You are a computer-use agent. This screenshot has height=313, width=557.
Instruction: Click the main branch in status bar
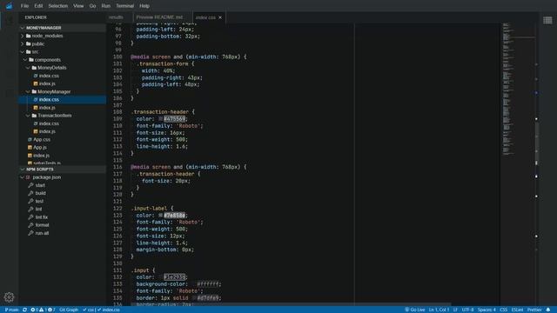tap(11, 310)
